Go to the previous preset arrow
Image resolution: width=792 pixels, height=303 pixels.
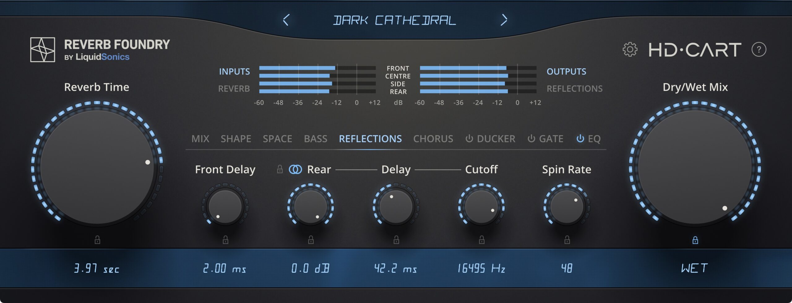coord(286,20)
